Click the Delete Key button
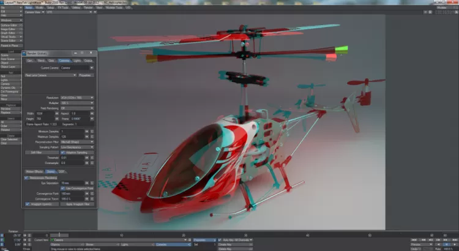This screenshot has height=251, width=459. pyautogui.click(x=235, y=249)
